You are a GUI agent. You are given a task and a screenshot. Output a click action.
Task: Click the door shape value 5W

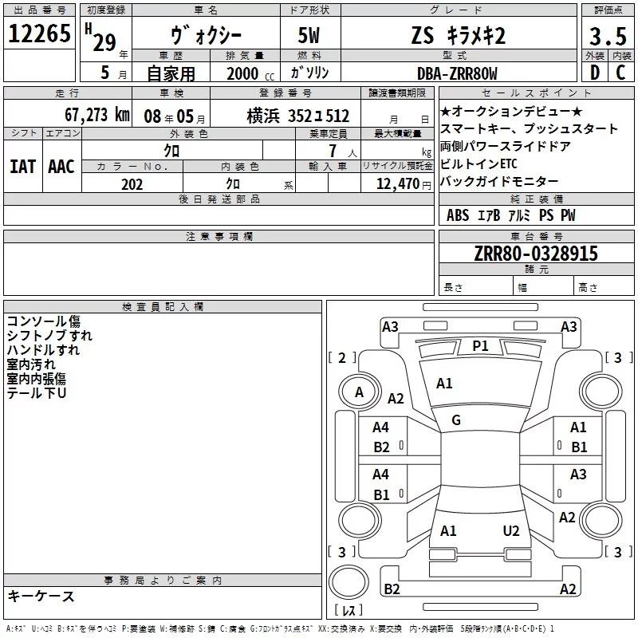[x=309, y=35]
